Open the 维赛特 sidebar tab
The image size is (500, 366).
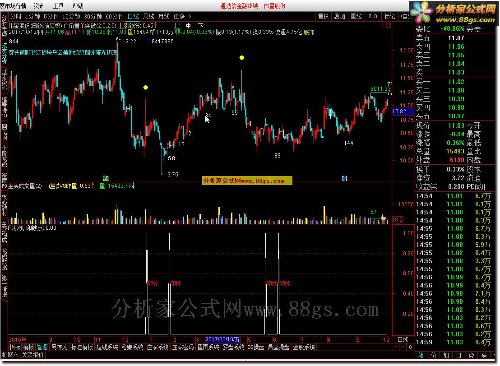click(x=4, y=107)
